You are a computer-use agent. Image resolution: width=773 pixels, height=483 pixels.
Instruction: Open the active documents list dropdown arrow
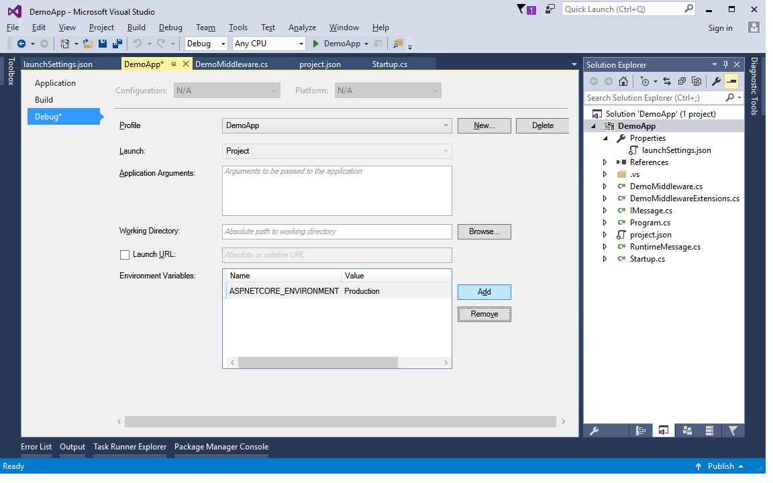coord(574,64)
